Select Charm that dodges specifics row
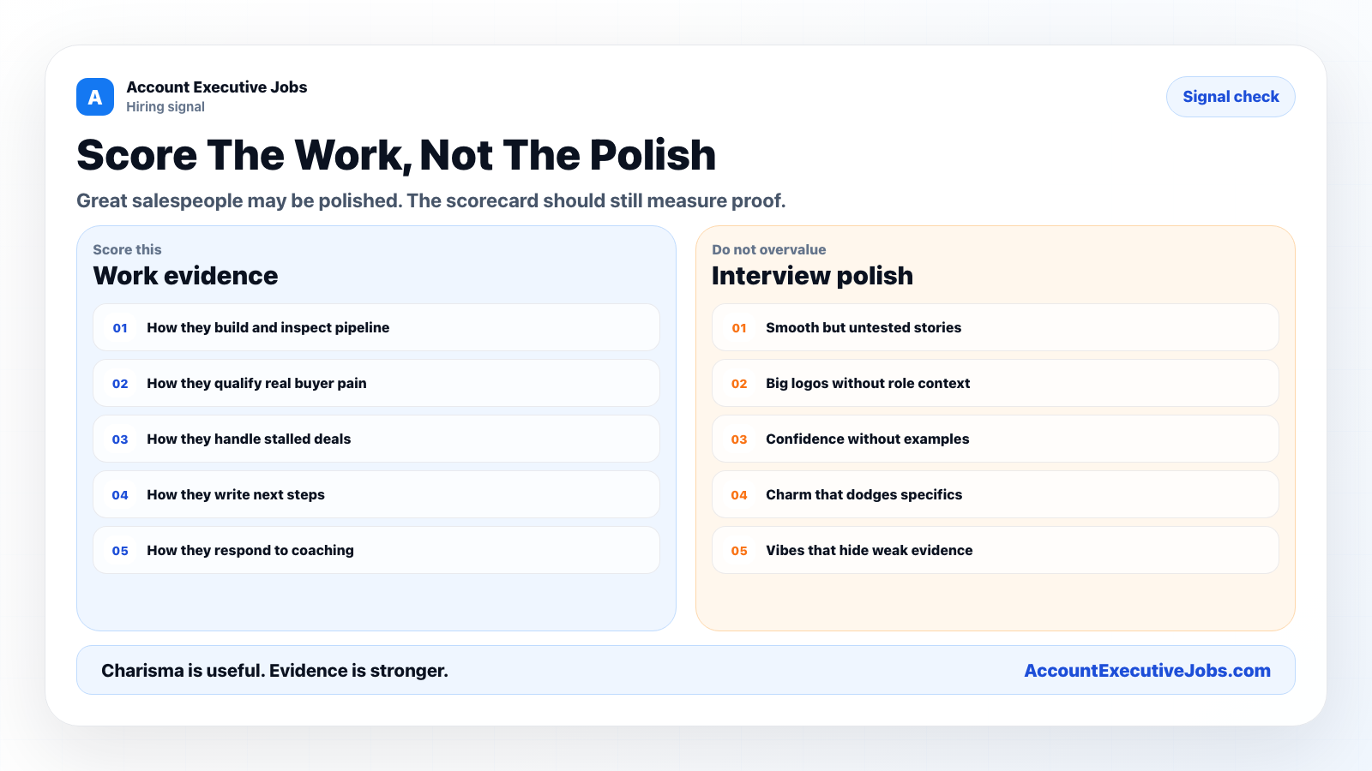1372x771 pixels. click(996, 494)
